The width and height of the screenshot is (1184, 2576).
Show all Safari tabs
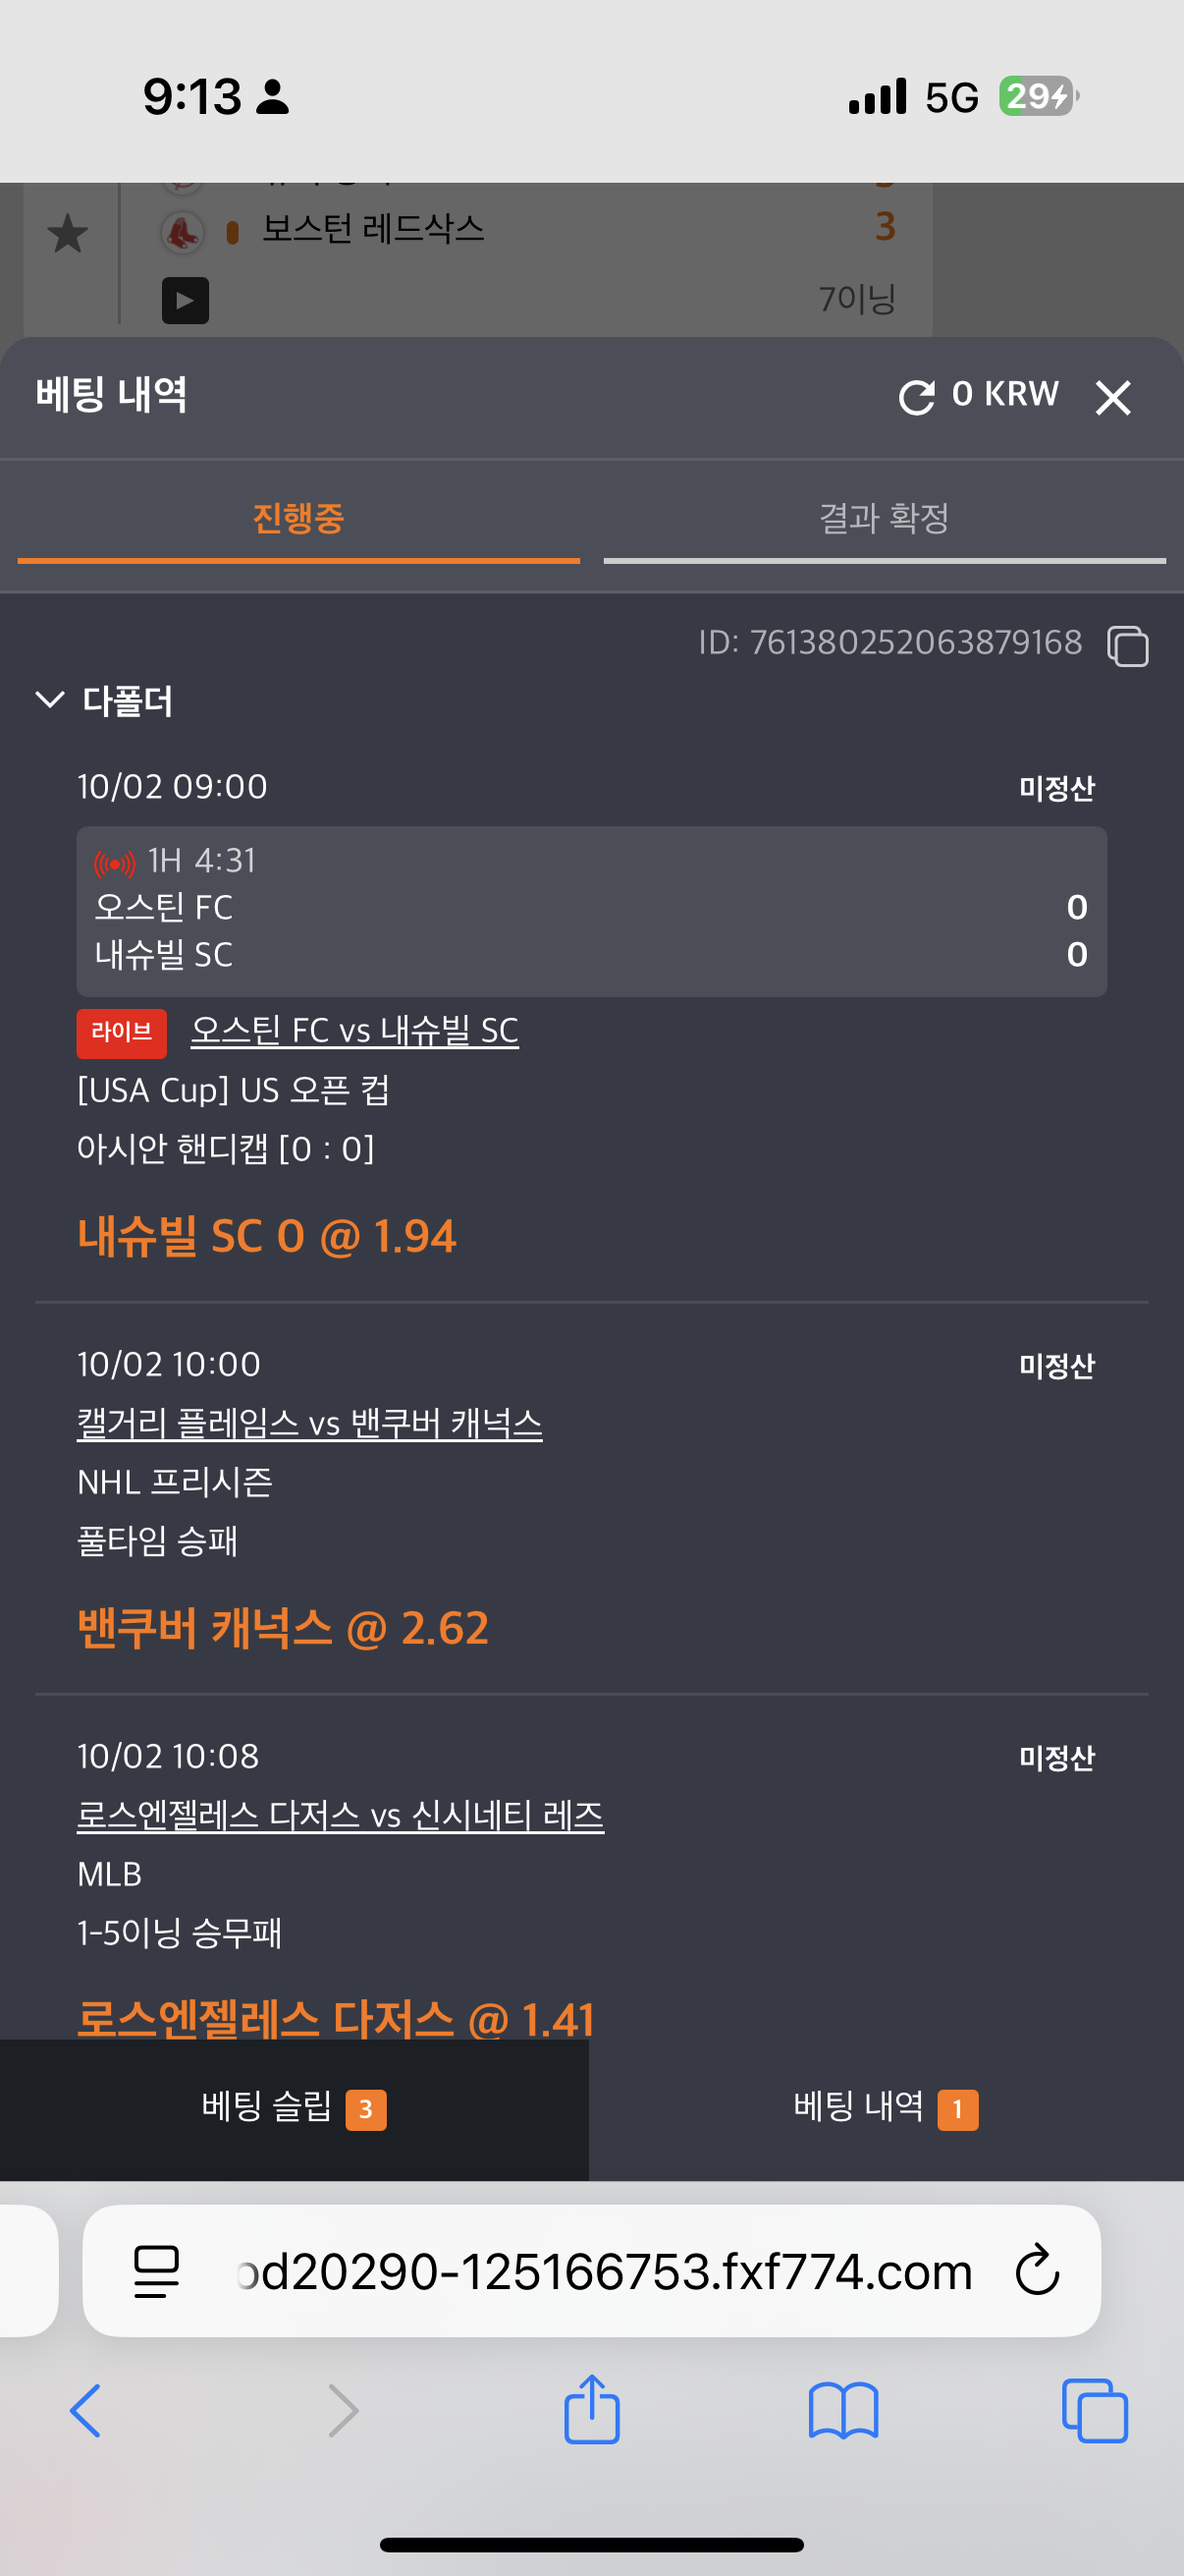(1095, 2410)
